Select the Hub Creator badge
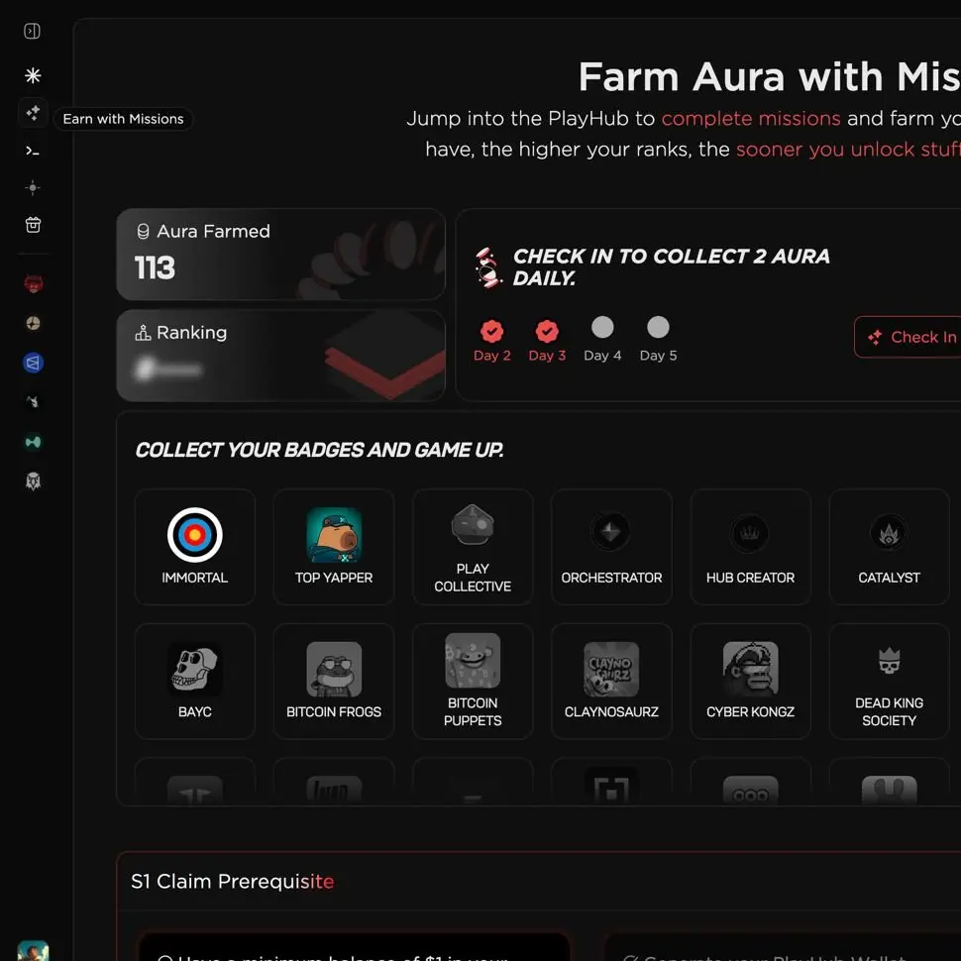This screenshot has width=961, height=961. point(751,547)
